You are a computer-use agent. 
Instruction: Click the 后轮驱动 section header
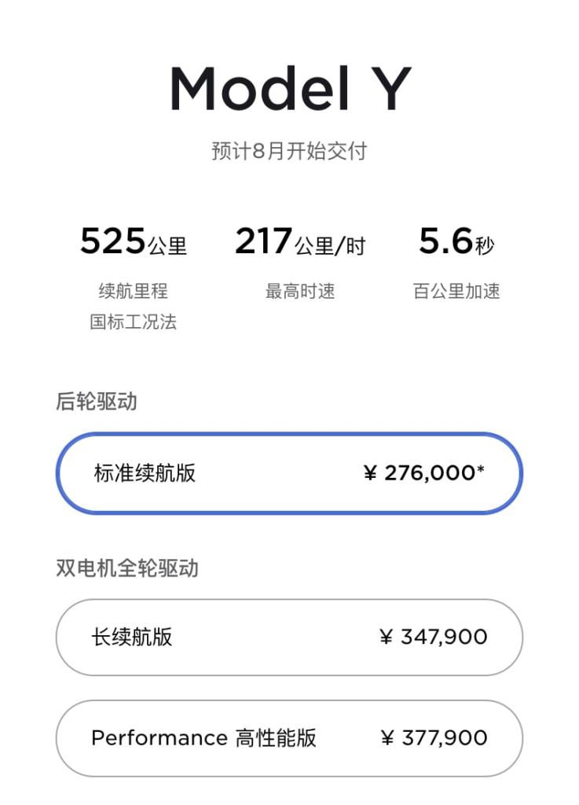(x=97, y=401)
